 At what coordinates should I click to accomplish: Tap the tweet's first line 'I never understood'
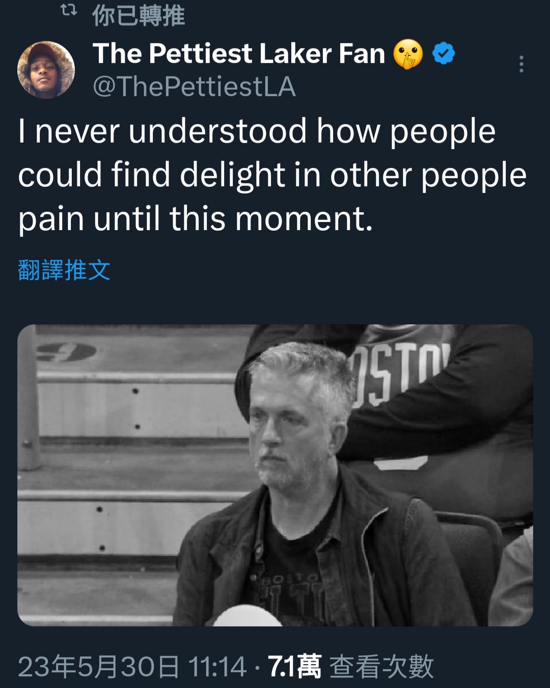click(162, 131)
